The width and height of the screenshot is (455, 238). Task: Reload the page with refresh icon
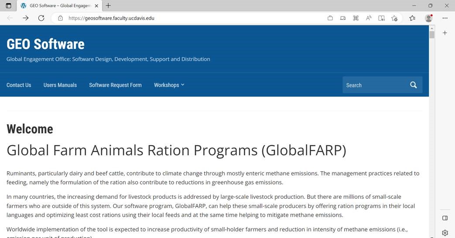point(41,18)
